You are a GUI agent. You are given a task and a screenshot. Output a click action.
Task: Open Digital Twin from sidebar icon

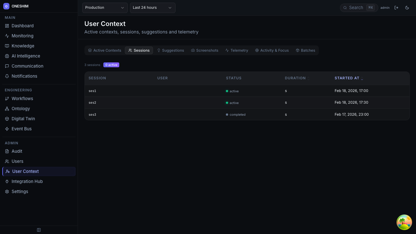[7, 119]
